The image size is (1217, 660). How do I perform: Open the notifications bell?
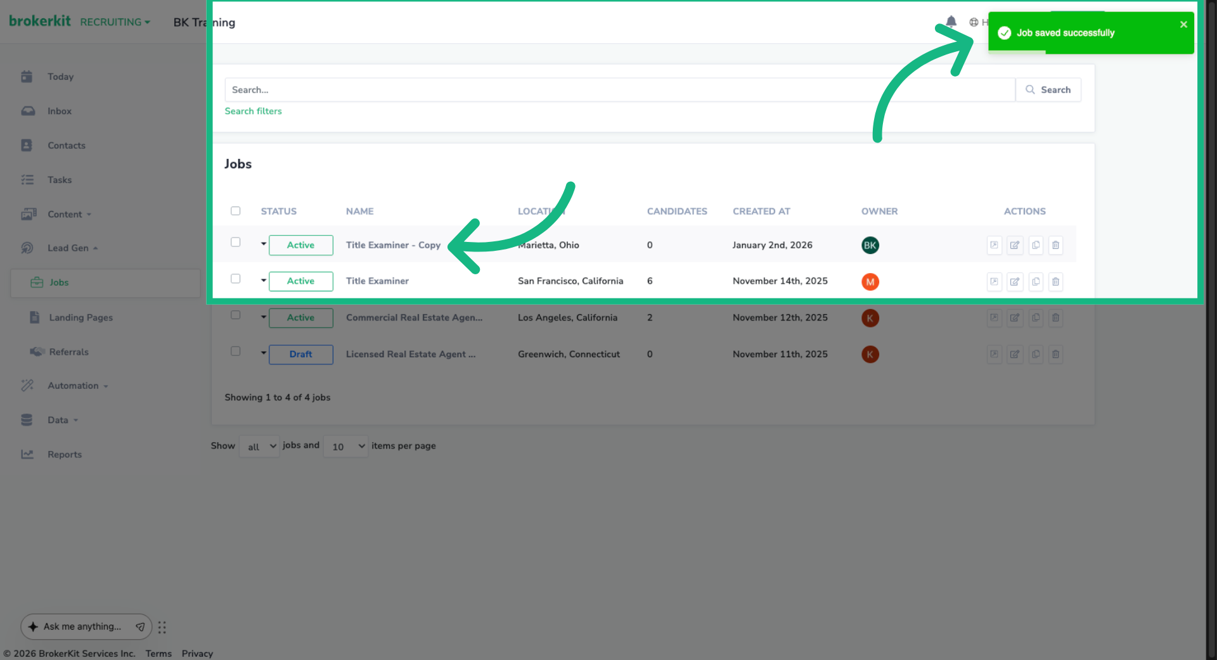pyautogui.click(x=951, y=22)
